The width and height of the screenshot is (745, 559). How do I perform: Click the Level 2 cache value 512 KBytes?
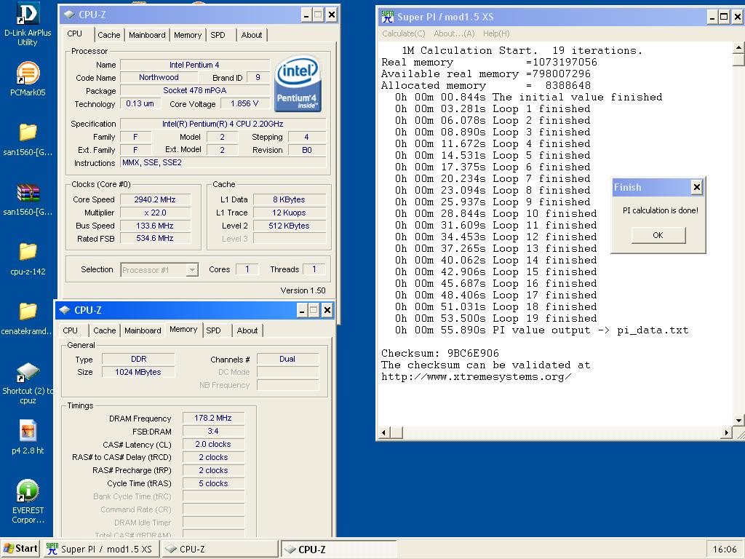[289, 226]
